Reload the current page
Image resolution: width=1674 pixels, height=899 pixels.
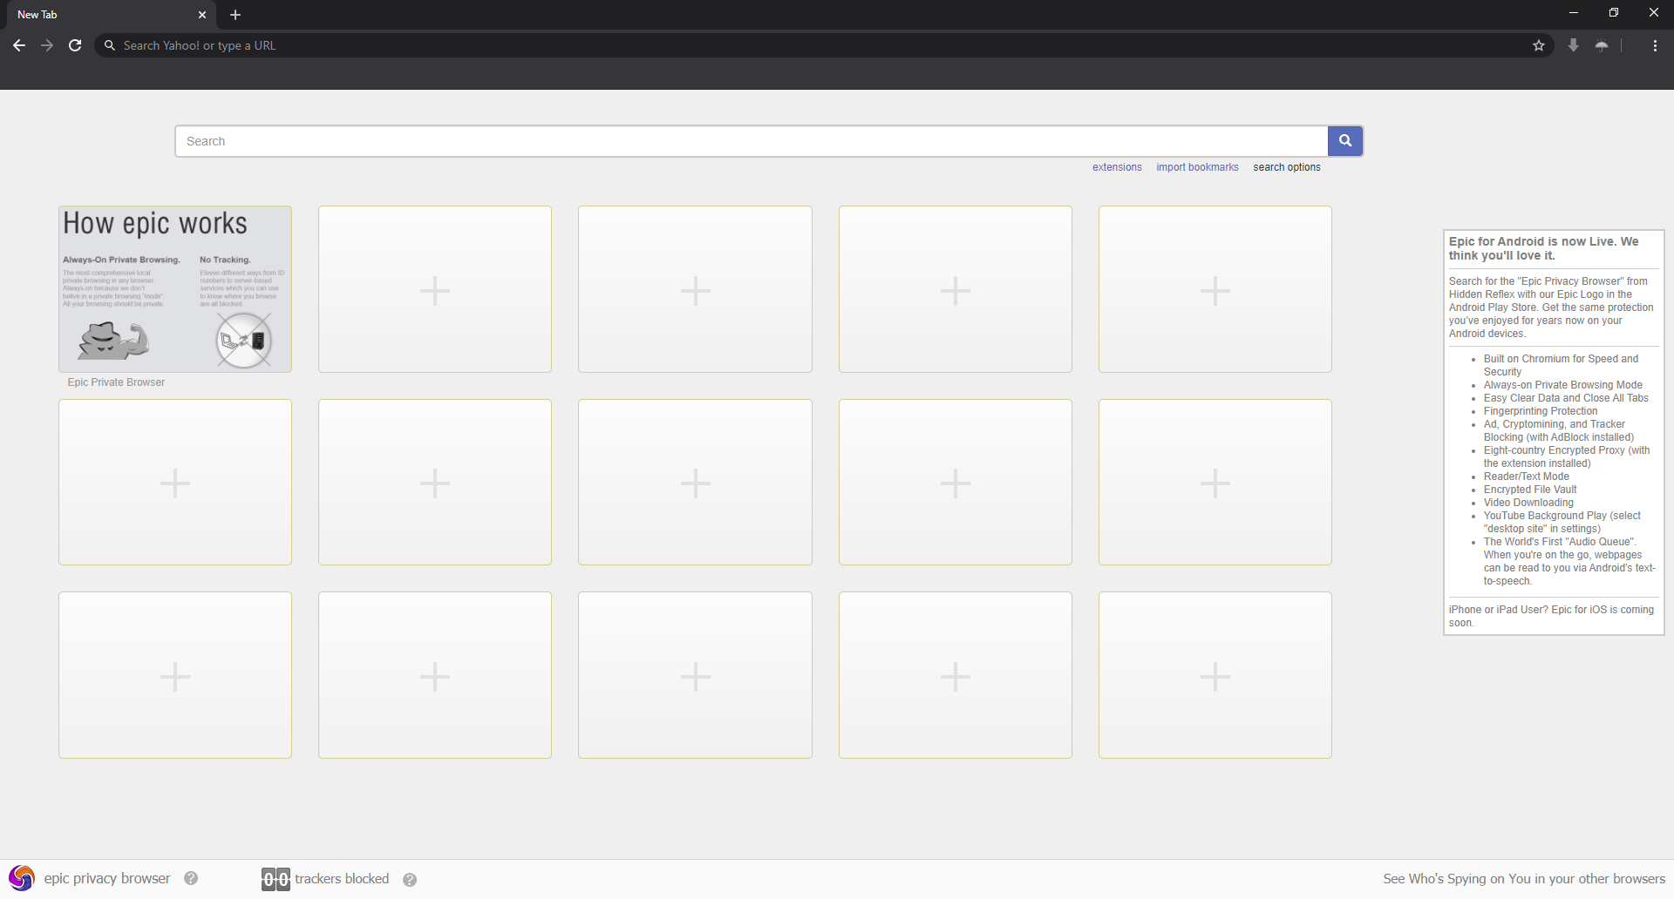click(75, 45)
